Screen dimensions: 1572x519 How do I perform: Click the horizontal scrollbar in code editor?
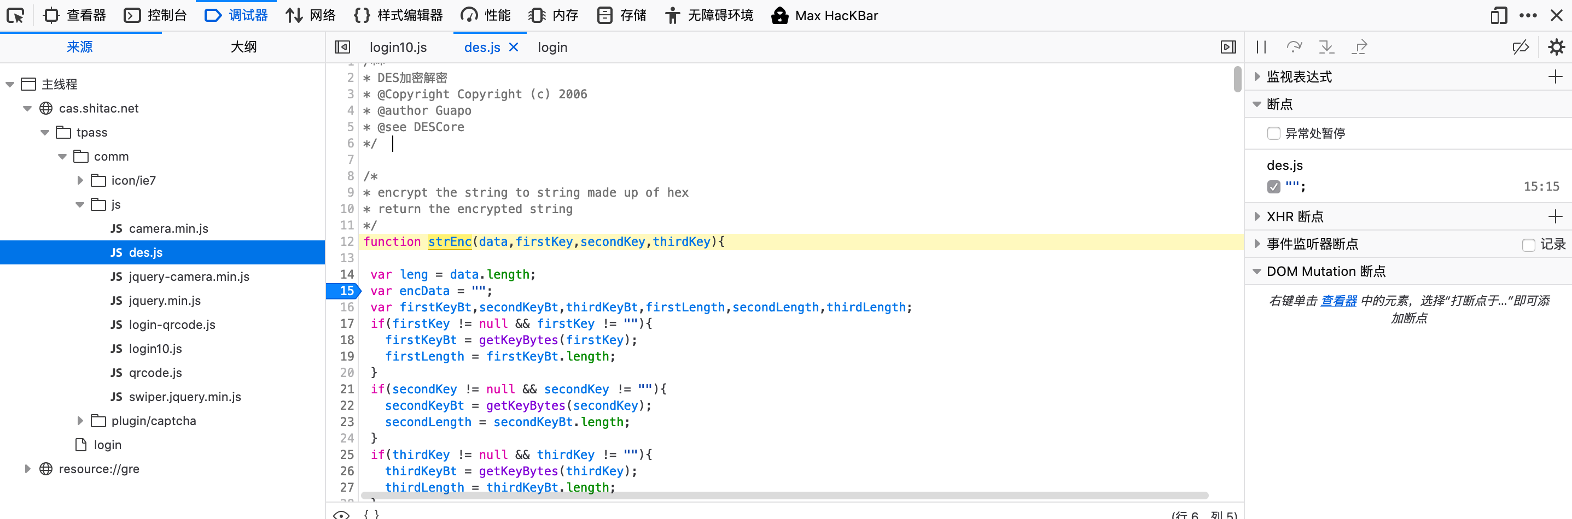784,495
